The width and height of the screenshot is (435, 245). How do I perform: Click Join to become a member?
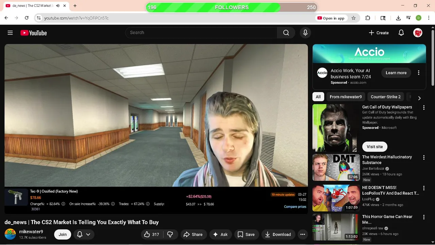click(63, 234)
